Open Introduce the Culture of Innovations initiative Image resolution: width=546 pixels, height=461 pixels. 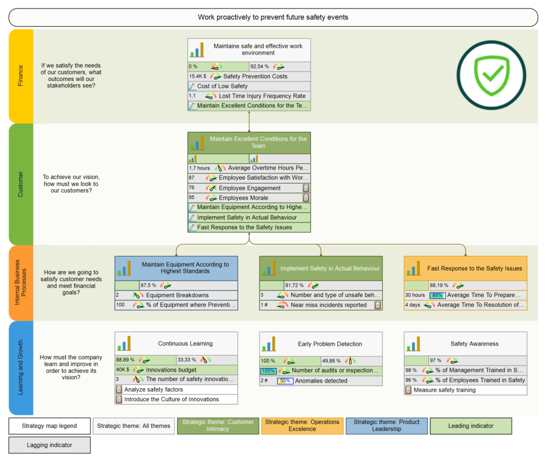click(171, 399)
